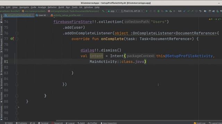Screen dimensions: 222x124
Task: Click the Make Project hammer icon
Action: (x=103, y=11)
